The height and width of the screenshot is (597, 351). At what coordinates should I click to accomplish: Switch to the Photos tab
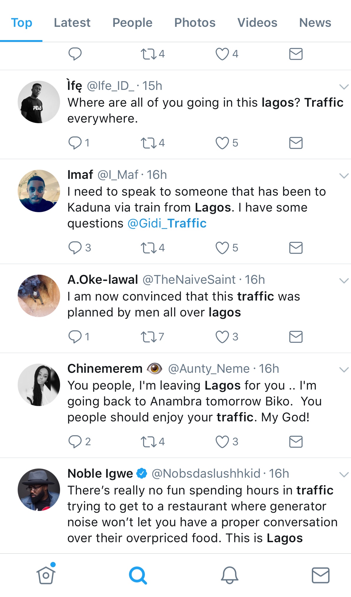pyautogui.click(x=195, y=23)
